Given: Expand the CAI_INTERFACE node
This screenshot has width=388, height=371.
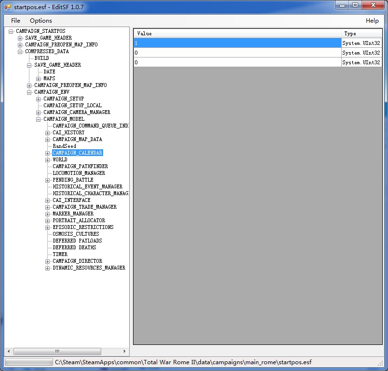Looking at the screenshot, I should [48, 200].
